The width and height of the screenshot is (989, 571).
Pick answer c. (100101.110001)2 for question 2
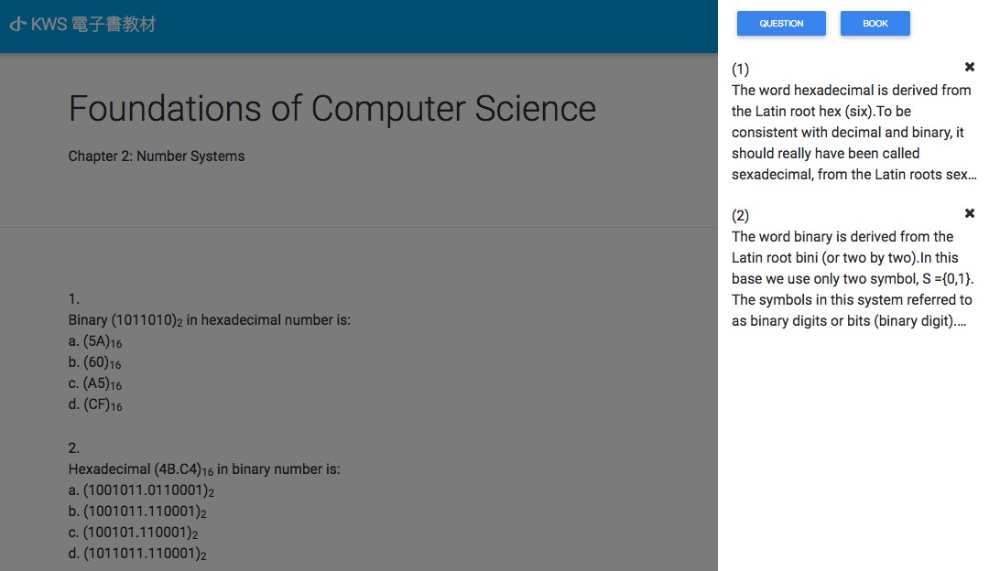(x=133, y=533)
